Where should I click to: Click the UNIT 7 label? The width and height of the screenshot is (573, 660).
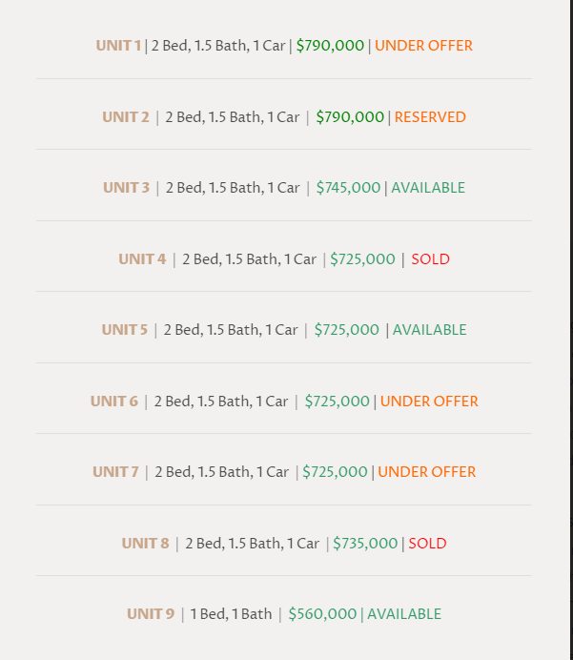(x=115, y=472)
